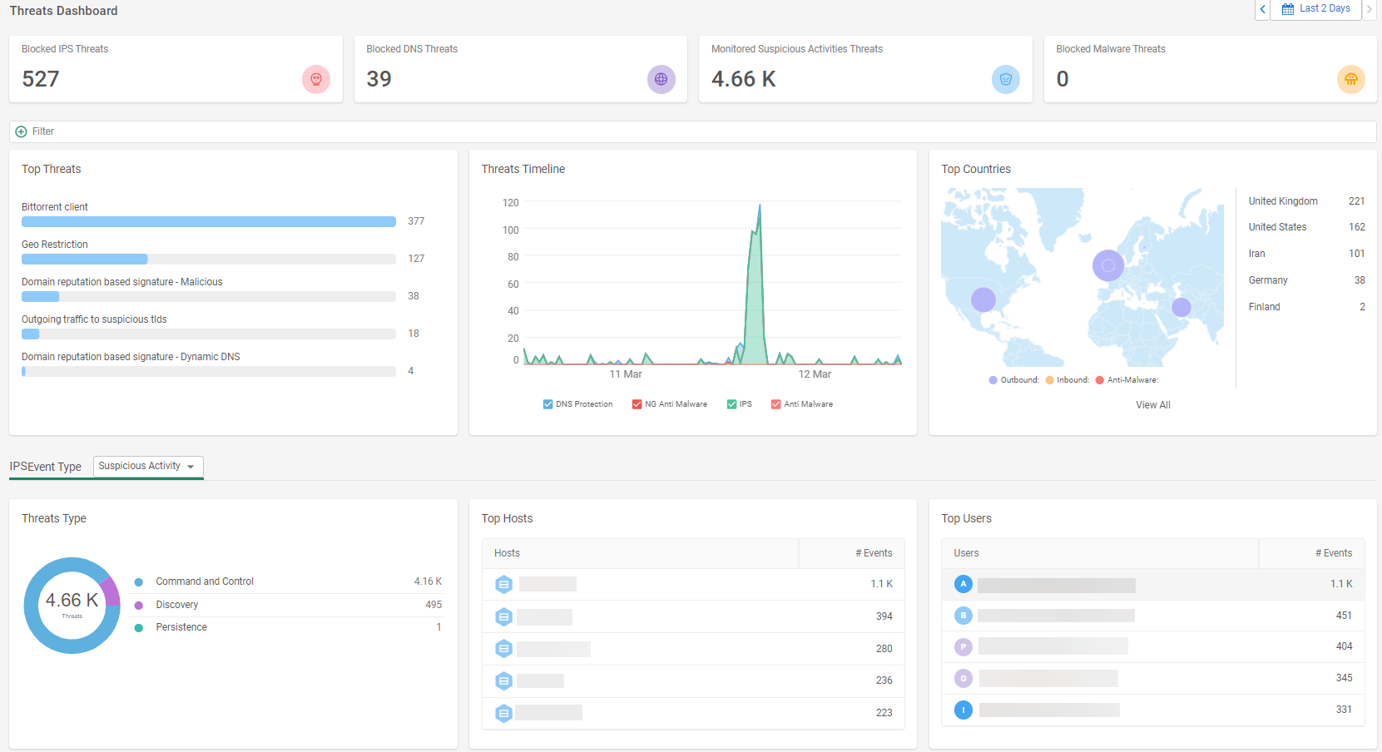Uncheck NG Anti Malware in the timeline legend

click(x=637, y=403)
